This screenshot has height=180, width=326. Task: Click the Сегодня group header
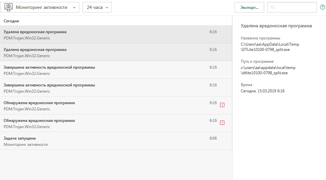[11, 21]
